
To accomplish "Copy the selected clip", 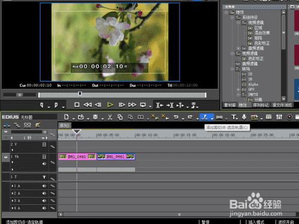I will point(120,117).
